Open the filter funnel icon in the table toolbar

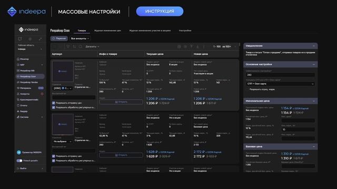coord(68,47)
